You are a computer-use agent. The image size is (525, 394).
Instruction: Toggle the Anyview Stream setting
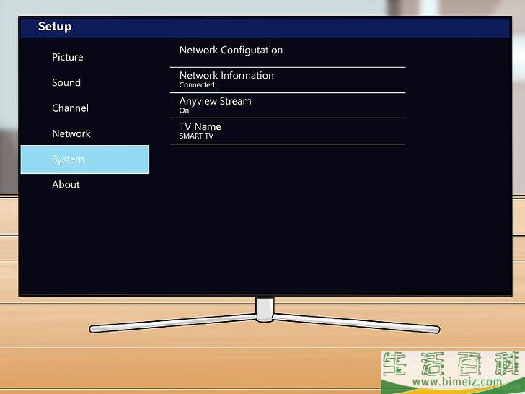click(x=215, y=101)
